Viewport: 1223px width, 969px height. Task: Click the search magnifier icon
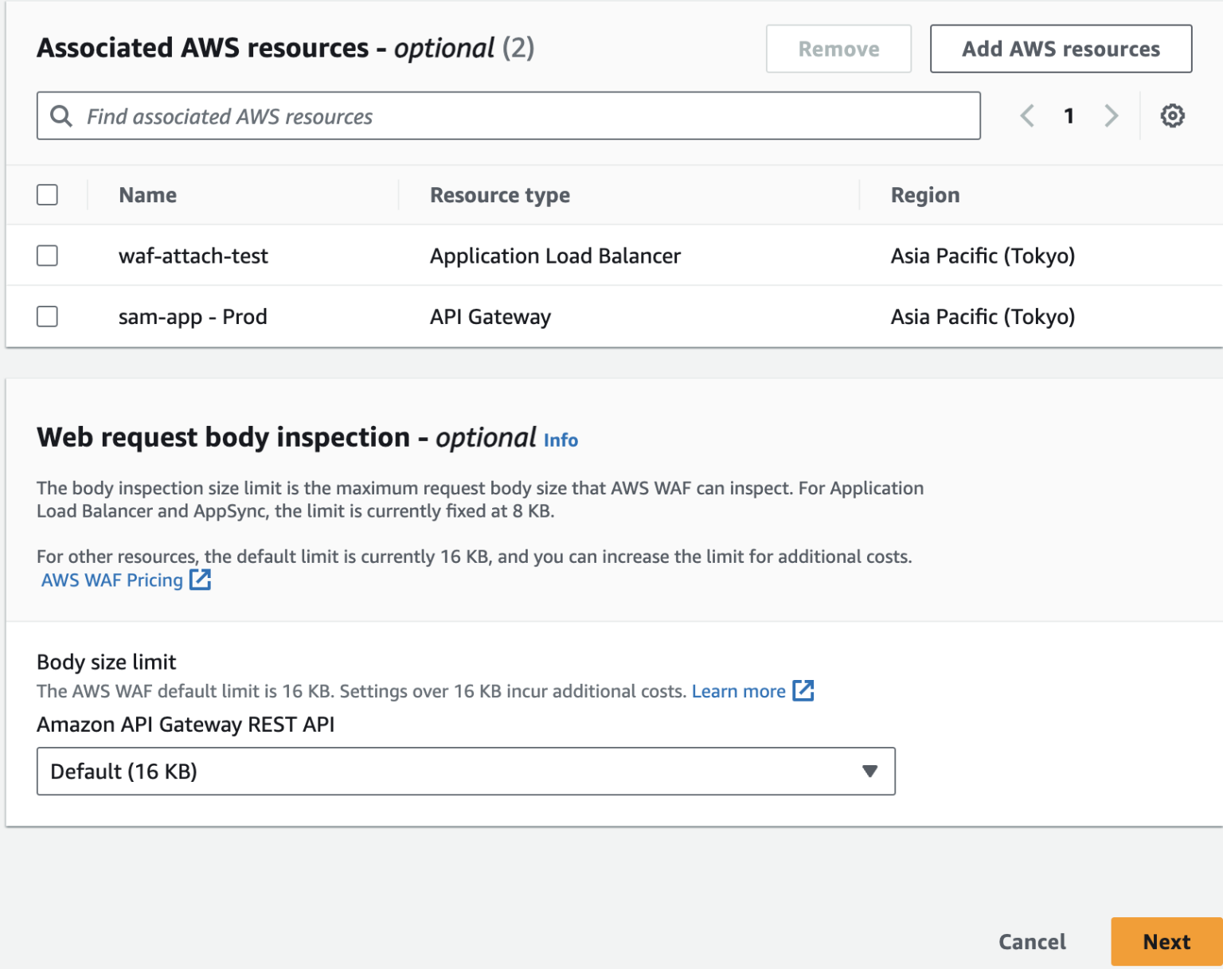click(x=60, y=115)
